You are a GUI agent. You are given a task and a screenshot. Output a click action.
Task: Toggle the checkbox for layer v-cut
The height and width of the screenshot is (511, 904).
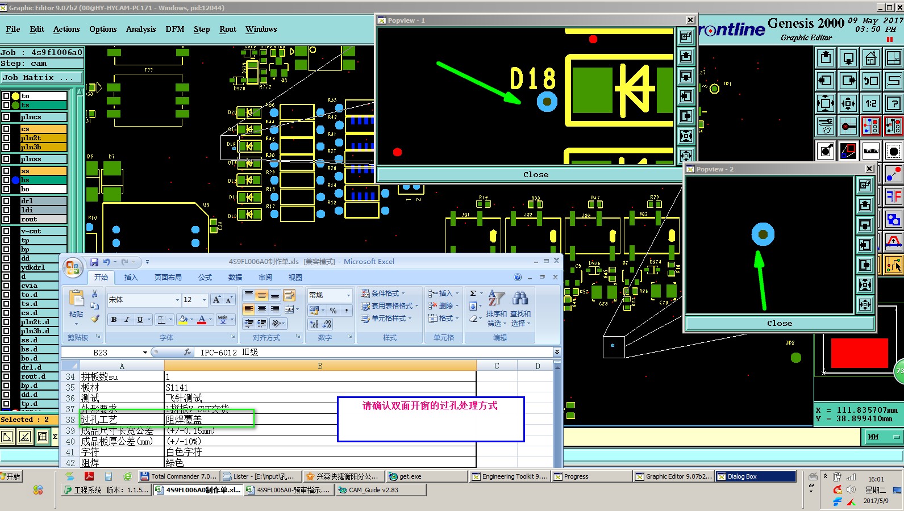pos(6,231)
